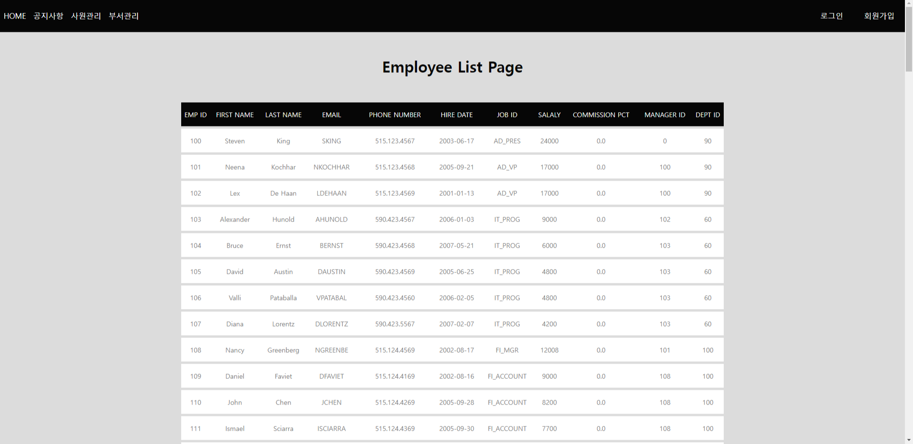The height and width of the screenshot is (444, 913).
Task: Click the EMAIL column header
Action: tap(331, 115)
